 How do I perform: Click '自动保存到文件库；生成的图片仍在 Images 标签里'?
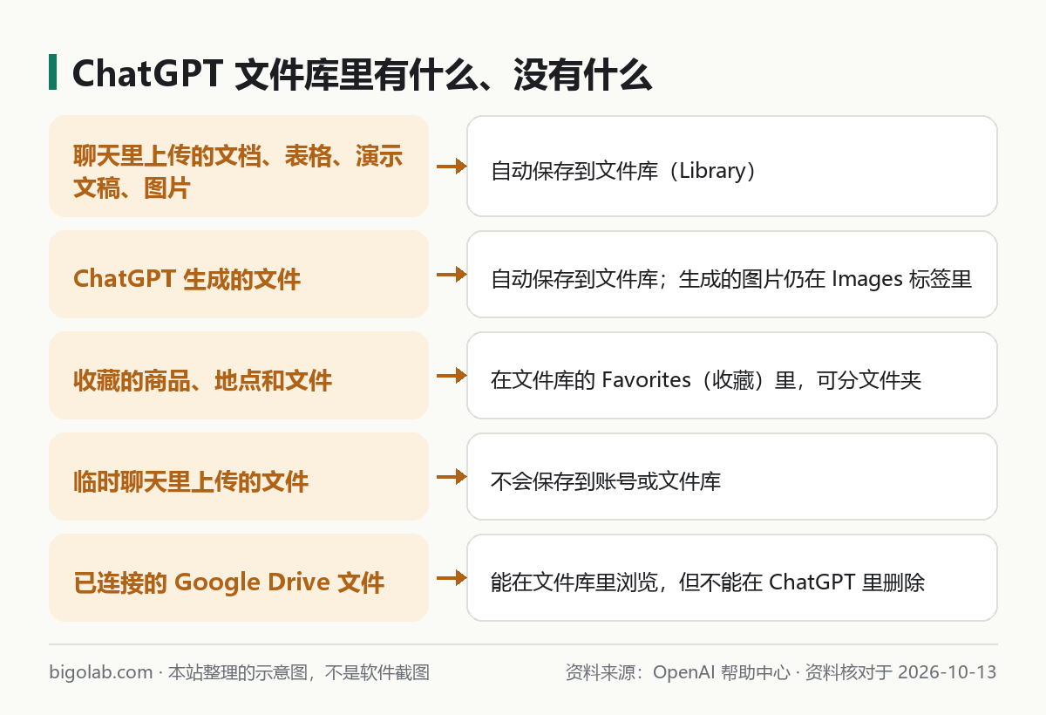coord(731,279)
